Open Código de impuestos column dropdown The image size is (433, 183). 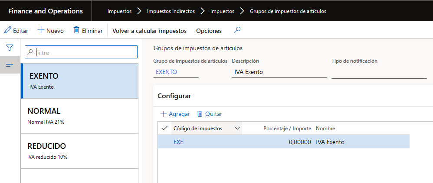(x=237, y=128)
